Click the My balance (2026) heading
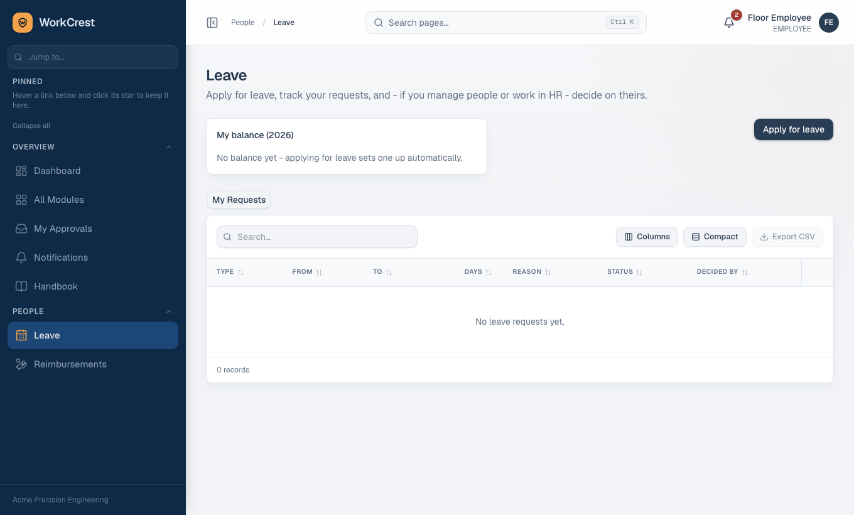The height and width of the screenshot is (515, 854). tap(255, 135)
